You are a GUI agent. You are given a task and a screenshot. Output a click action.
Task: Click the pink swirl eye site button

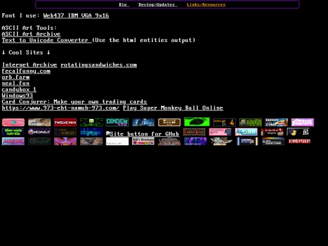click(13, 122)
